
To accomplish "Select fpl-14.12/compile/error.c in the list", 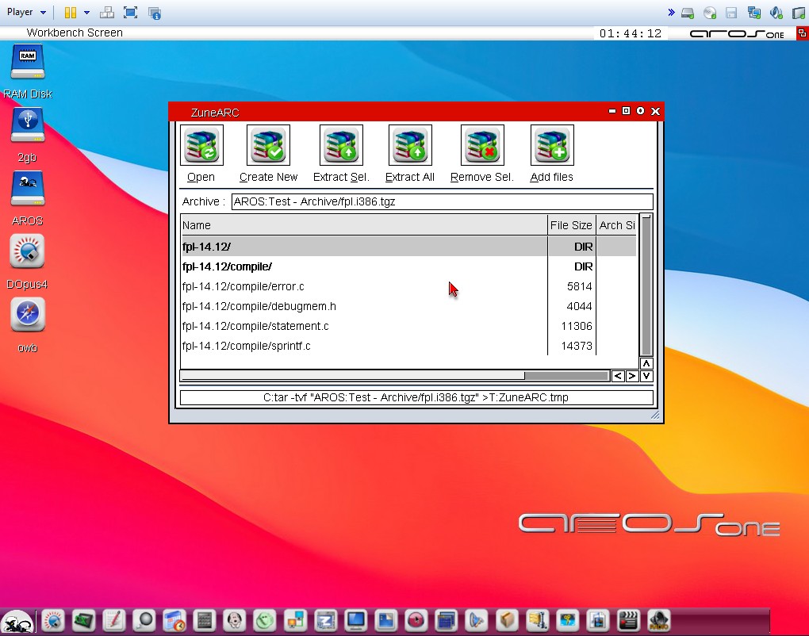I will click(x=363, y=286).
